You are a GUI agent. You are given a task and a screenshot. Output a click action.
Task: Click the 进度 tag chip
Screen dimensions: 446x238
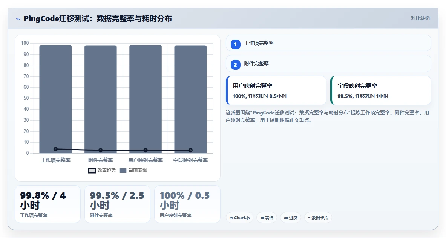[x=291, y=218]
